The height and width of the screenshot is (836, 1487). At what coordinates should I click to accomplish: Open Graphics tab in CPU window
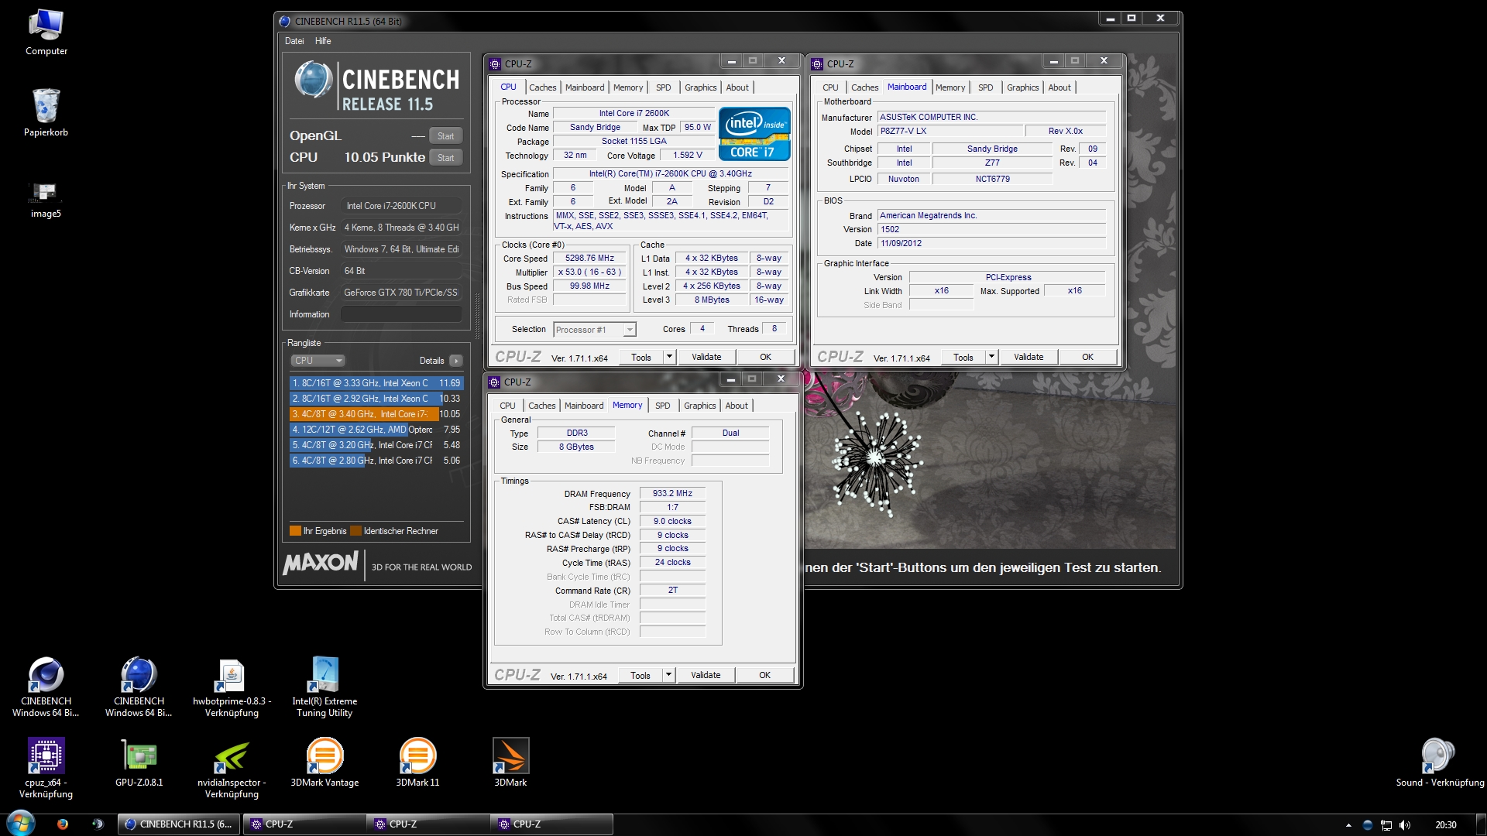tap(700, 87)
